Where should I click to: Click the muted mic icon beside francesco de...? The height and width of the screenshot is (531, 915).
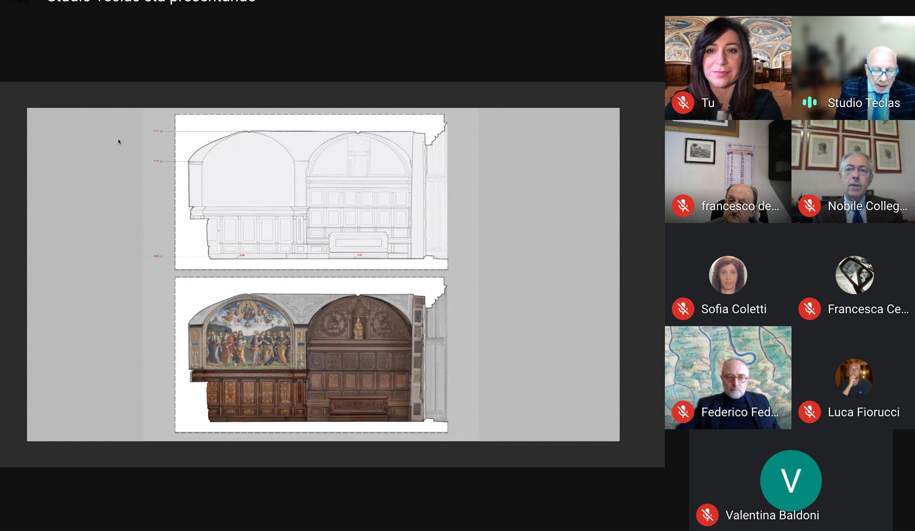(683, 206)
